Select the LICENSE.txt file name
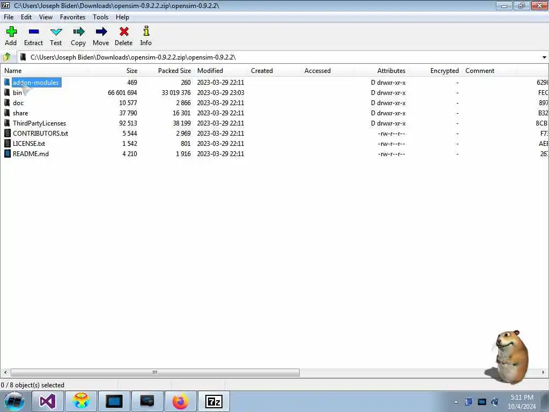Viewport: 549px width, 412px height. 29,143
